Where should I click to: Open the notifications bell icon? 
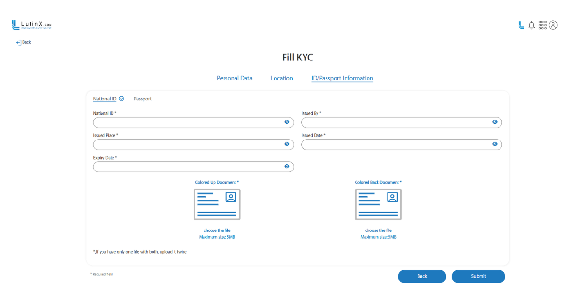coord(531,25)
